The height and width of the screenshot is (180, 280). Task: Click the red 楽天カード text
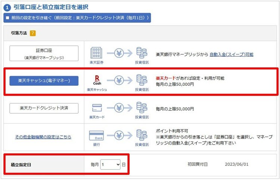(166, 78)
